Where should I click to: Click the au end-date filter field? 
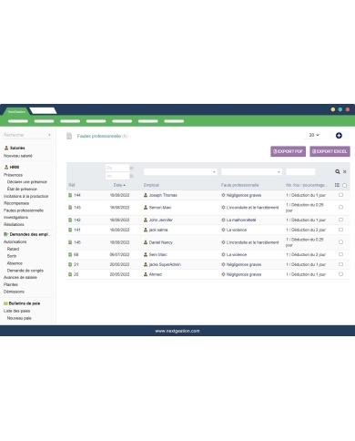click(117, 176)
